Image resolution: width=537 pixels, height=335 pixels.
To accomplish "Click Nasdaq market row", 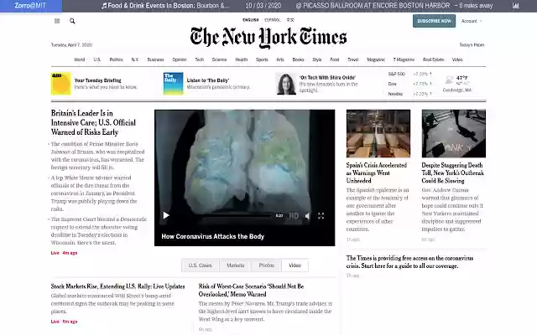I will pyautogui.click(x=410, y=94).
